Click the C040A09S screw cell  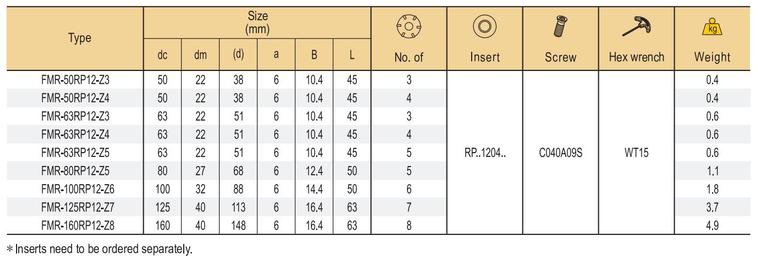coord(561,153)
